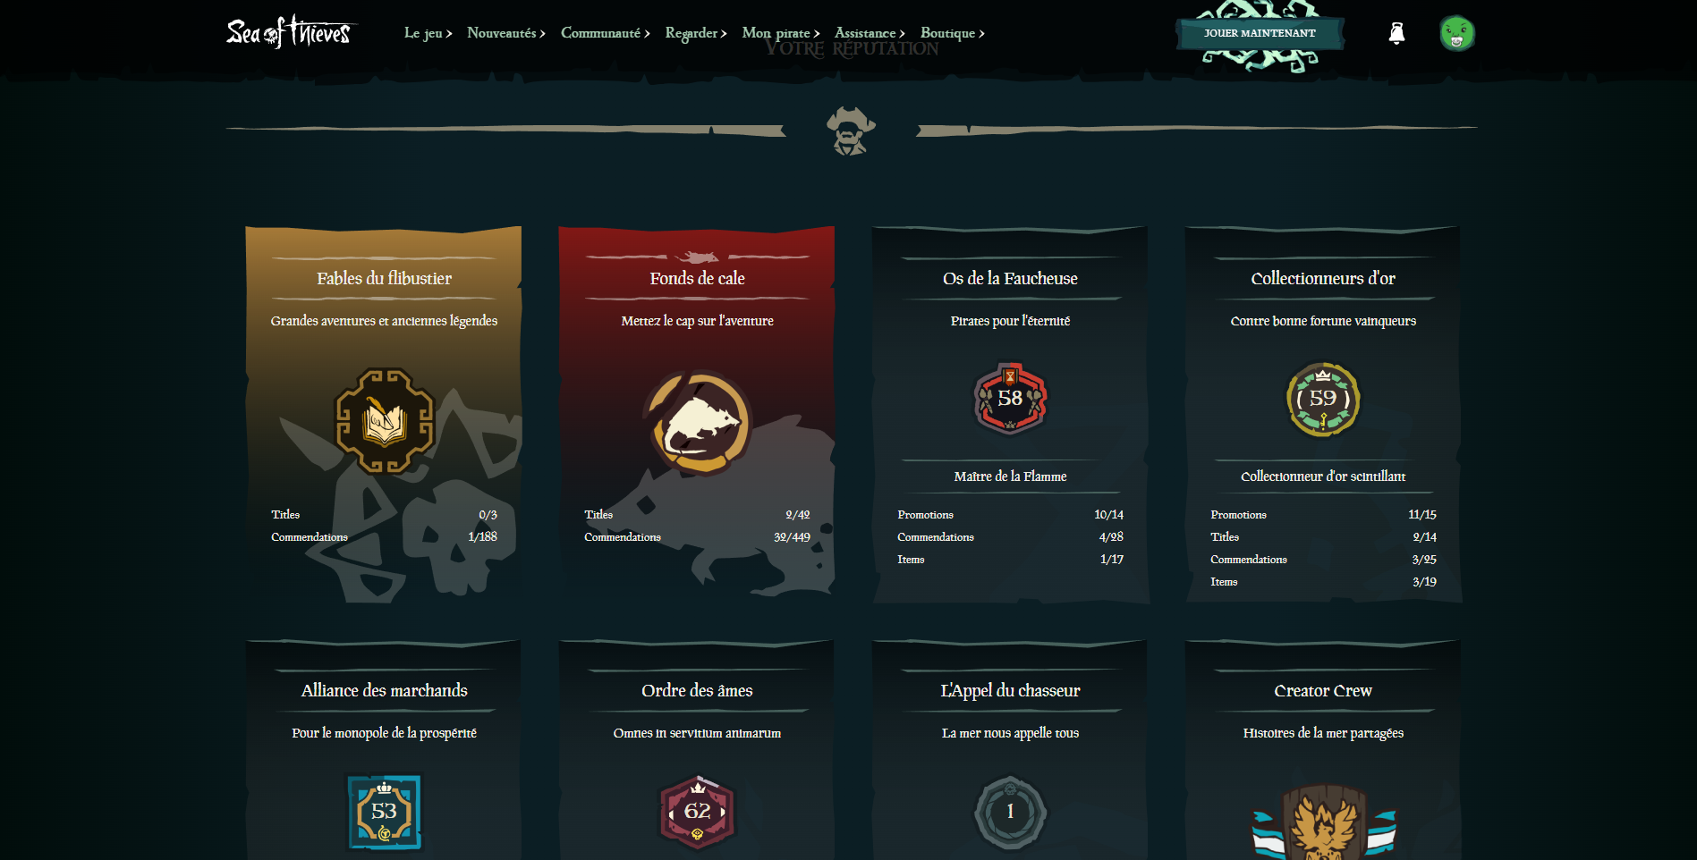Select the Os de la Faucheuse level 58 badge
The image size is (1697, 860).
(1010, 399)
